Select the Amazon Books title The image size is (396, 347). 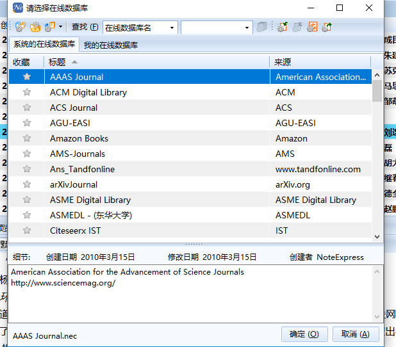coord(79,138)
